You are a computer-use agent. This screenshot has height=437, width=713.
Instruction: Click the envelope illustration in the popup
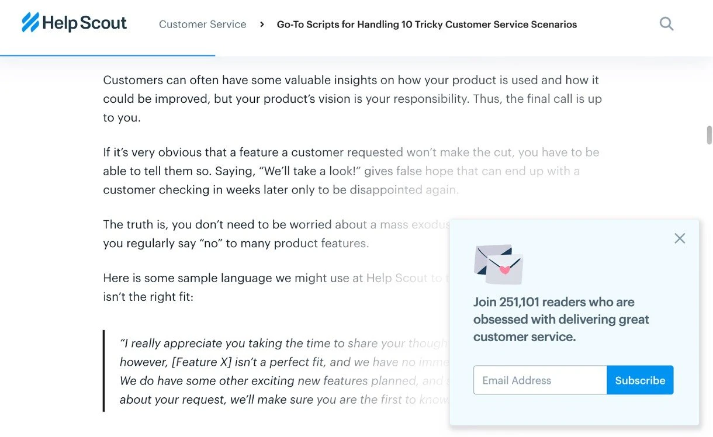point(498,264)
